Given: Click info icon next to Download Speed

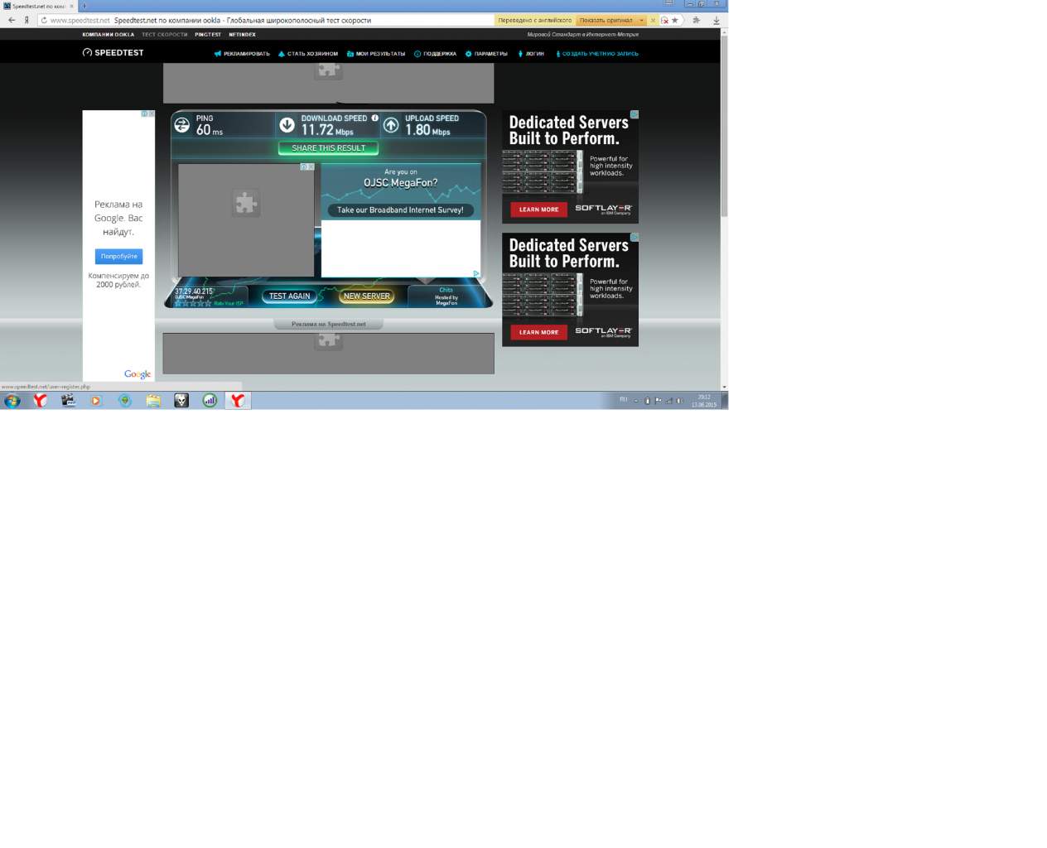Looking at the screenshot, I should click(x=374, y=118).
